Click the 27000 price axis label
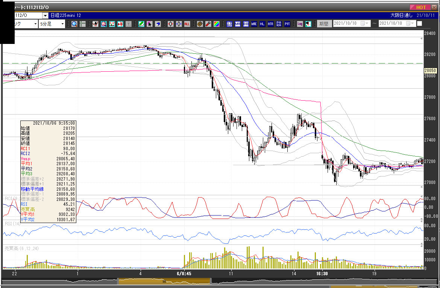Viewport: 440px width, 288px height. pos(429,182)
